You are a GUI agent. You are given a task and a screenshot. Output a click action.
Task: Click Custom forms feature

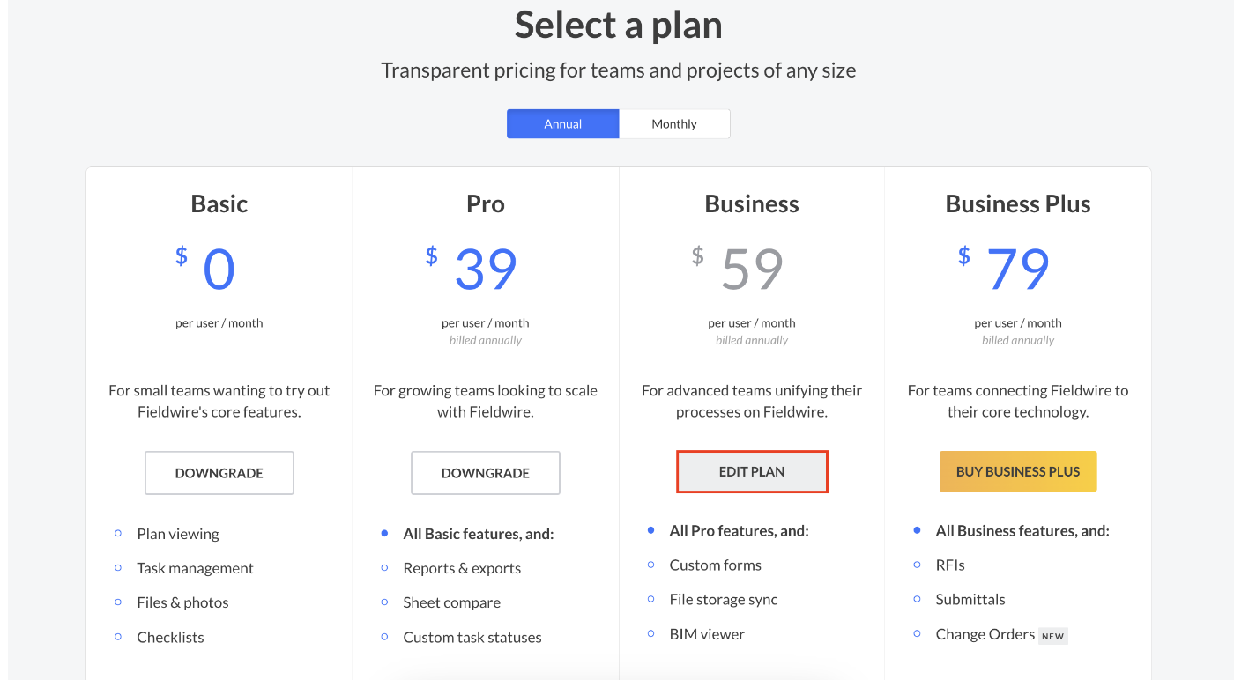716,565
